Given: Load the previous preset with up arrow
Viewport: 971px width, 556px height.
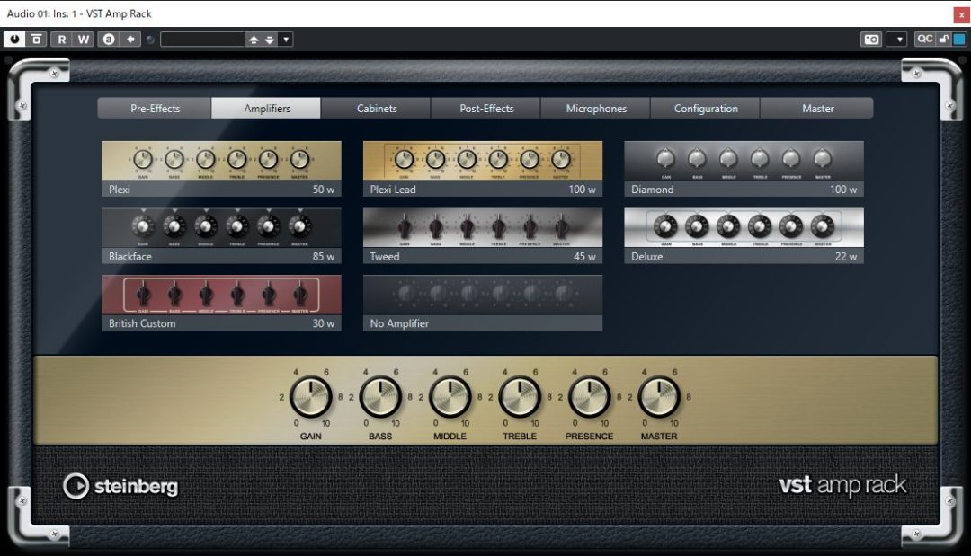Looking at the screenshot, I should tap(254, 40).
